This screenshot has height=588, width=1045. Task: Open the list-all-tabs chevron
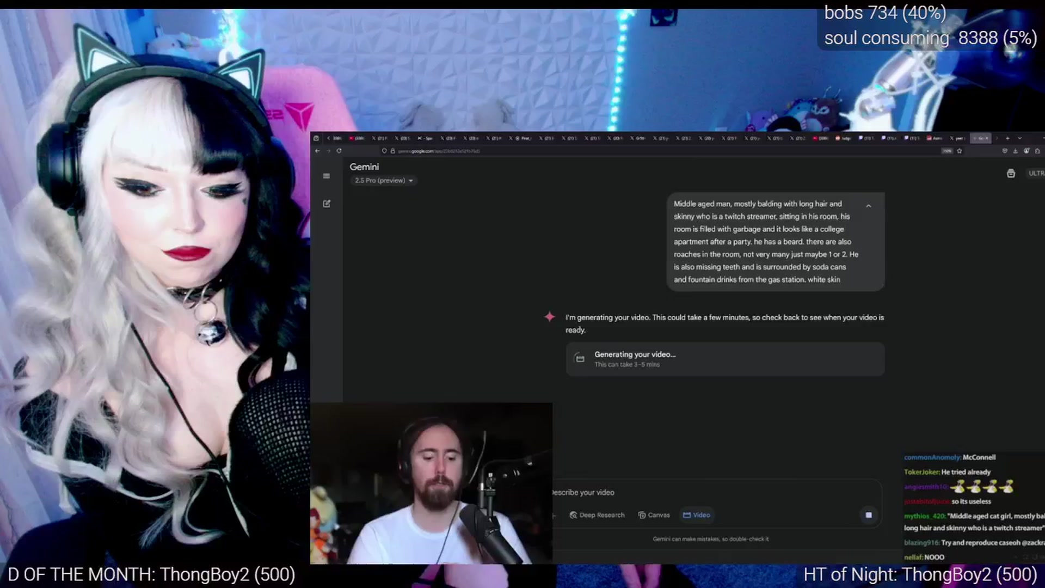(x=1019, y=138)
